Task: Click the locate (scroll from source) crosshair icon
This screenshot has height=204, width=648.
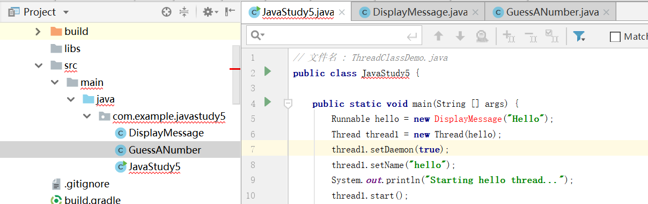Action: [x=167, y=11]
